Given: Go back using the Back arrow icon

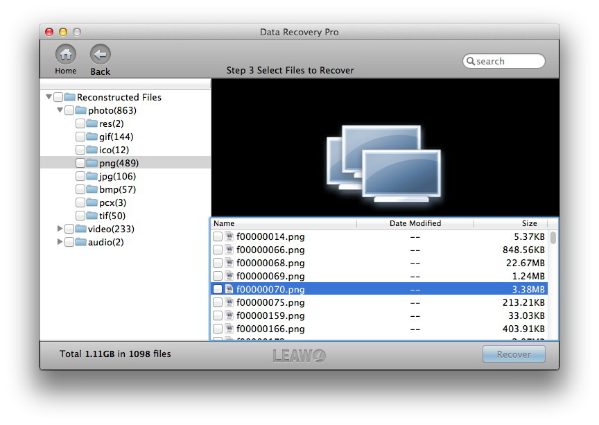Looking at the screenshot, I should click(100, 54).
